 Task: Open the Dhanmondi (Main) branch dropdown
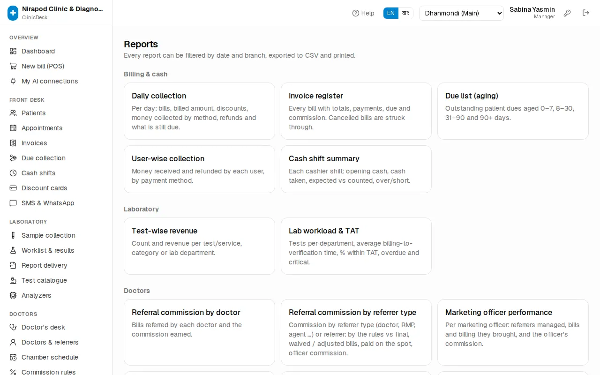(461, 13)
